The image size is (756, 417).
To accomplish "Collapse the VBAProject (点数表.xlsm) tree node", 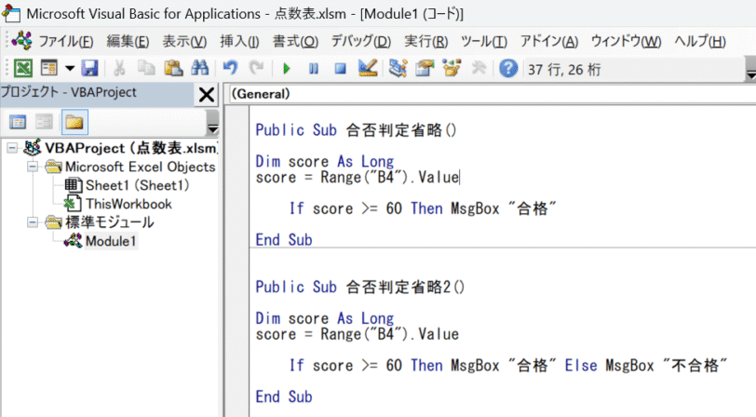I will [12, 148].
